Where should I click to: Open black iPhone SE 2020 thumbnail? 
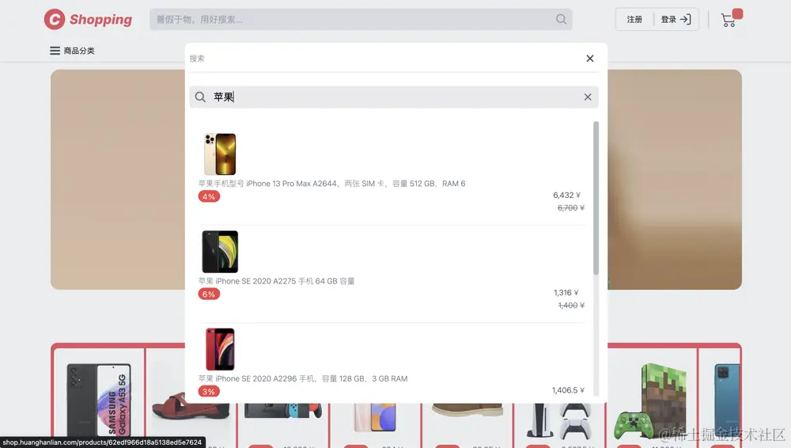pos(220,252)
